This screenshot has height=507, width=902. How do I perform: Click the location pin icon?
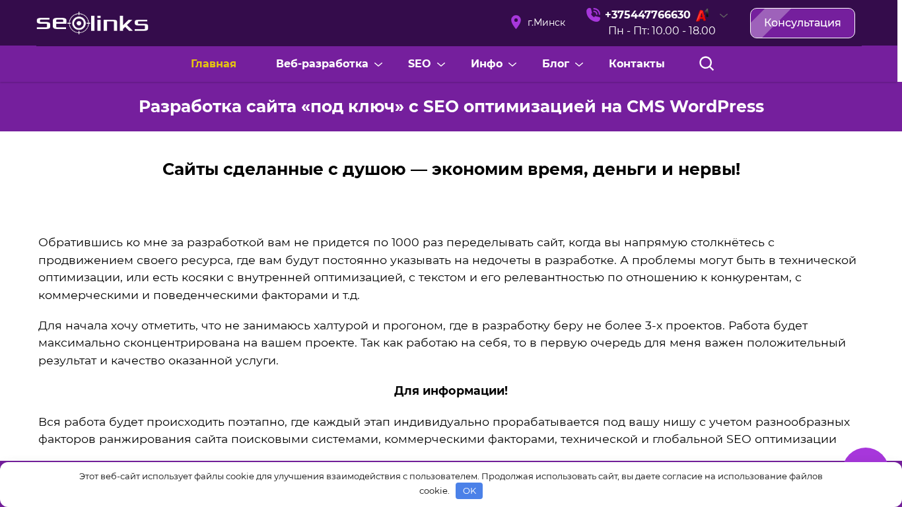point(516,22)
